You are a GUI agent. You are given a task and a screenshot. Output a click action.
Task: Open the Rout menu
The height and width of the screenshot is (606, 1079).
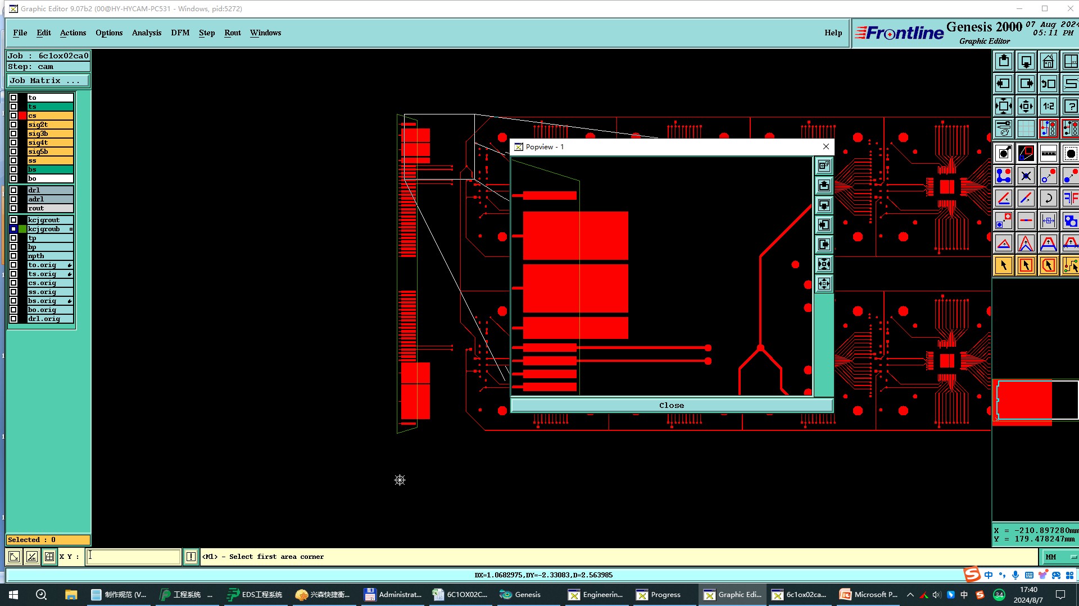point(232,33)
